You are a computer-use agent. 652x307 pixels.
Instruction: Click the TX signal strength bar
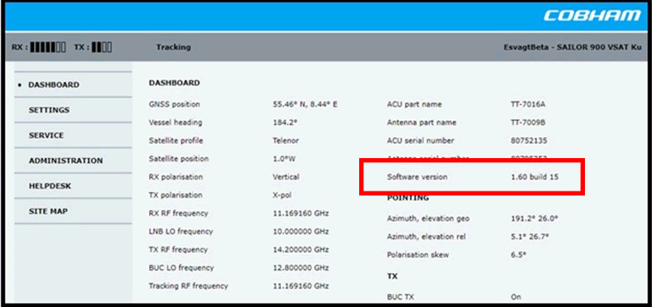102,47
